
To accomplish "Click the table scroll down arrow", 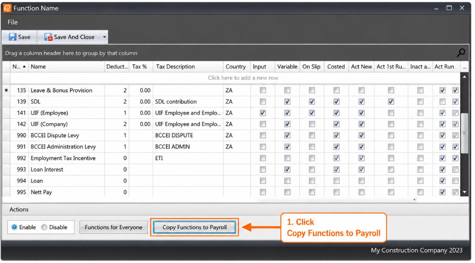I will [465, 192].
